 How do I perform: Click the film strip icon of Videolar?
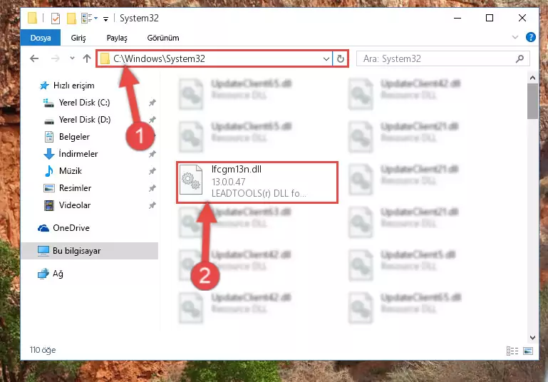49,205
